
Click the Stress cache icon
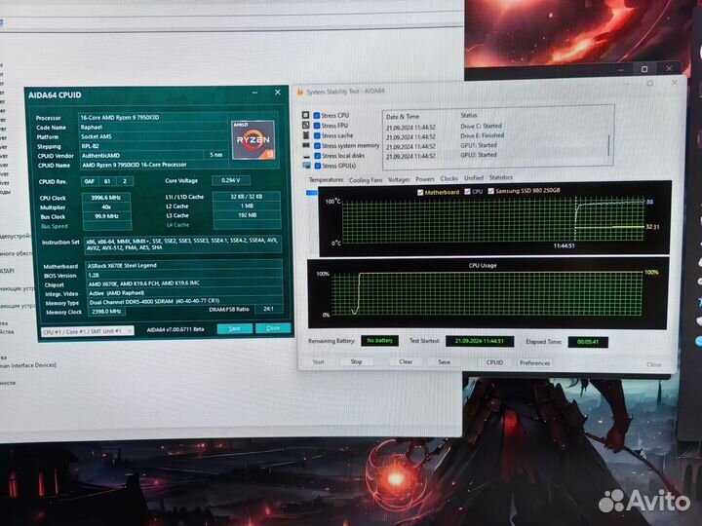(306, 135)
